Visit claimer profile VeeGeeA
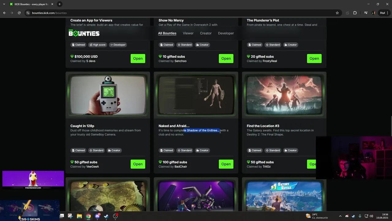392x221 pixels. 92,167
